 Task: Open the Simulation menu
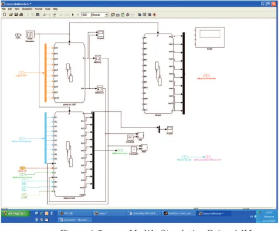pyautogui.click(x=27, y=9)
